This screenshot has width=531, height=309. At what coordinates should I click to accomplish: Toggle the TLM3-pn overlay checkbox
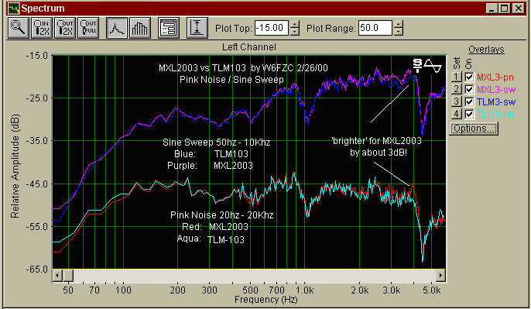pyautogui.click(x=469, y=114)
